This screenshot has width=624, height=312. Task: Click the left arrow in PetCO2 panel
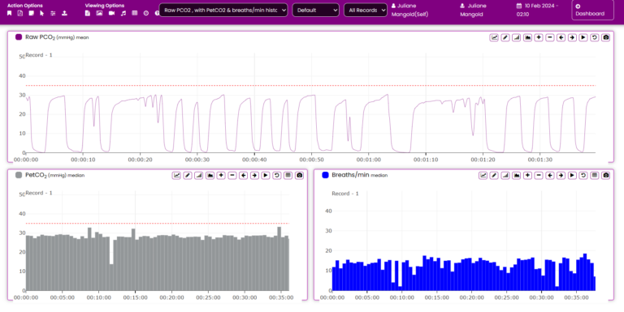click(x=244, y=175)
